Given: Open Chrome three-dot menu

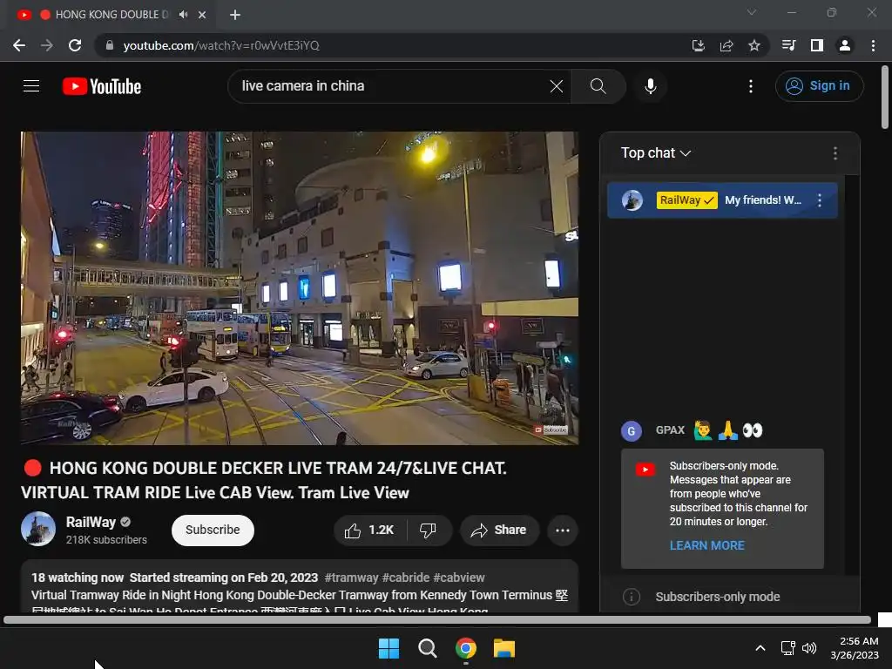Looking at the screenshot, I should [x=873, y=45].
